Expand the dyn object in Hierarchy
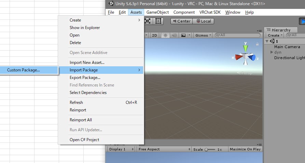This screenshot has width=305, height=163. [272, 52]
